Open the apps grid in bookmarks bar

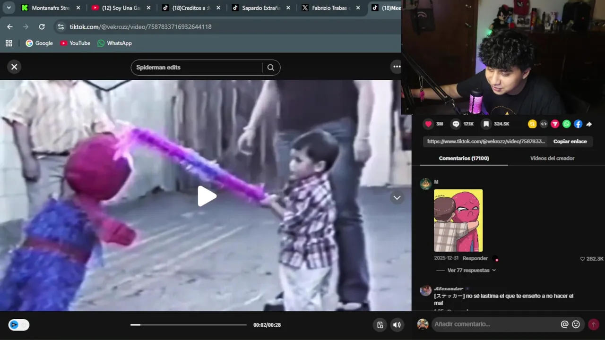pyautogui.click(x=9, y=43)
